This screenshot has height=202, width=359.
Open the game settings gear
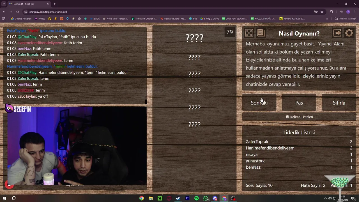pyautogui.click(x=349, y=33)
